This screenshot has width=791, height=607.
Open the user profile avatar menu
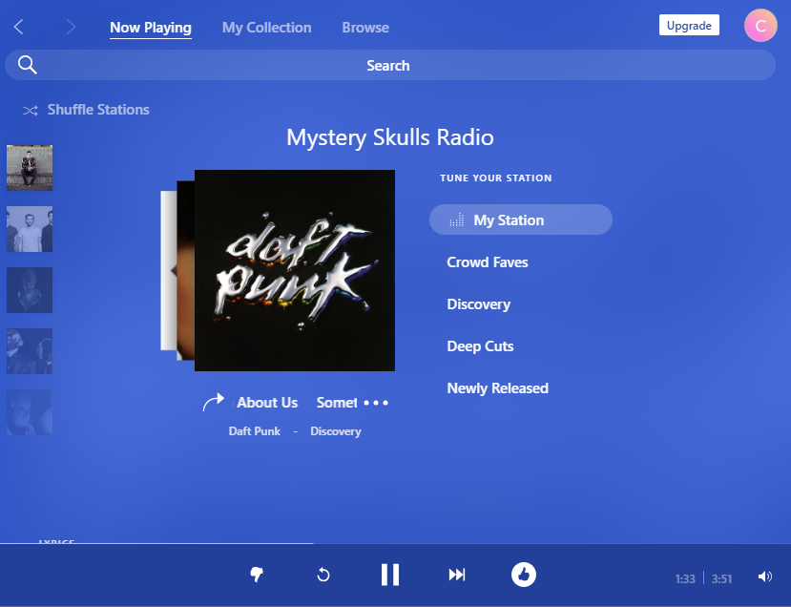[x=760, y=26]
